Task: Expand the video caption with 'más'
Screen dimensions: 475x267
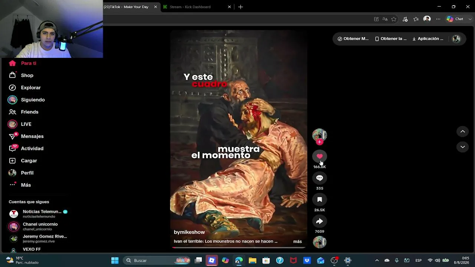Action: pyautogui.click(x=298, y=241)
